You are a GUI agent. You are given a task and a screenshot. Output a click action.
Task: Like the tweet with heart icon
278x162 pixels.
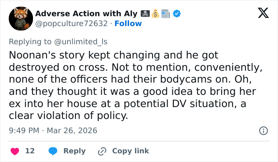pos(15,151)
